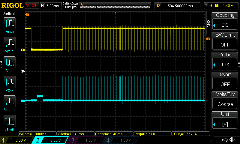The image size is (240, 144).
Task: Click the Freq=87.7 Hz measurement
Action: tap(152, 134)
